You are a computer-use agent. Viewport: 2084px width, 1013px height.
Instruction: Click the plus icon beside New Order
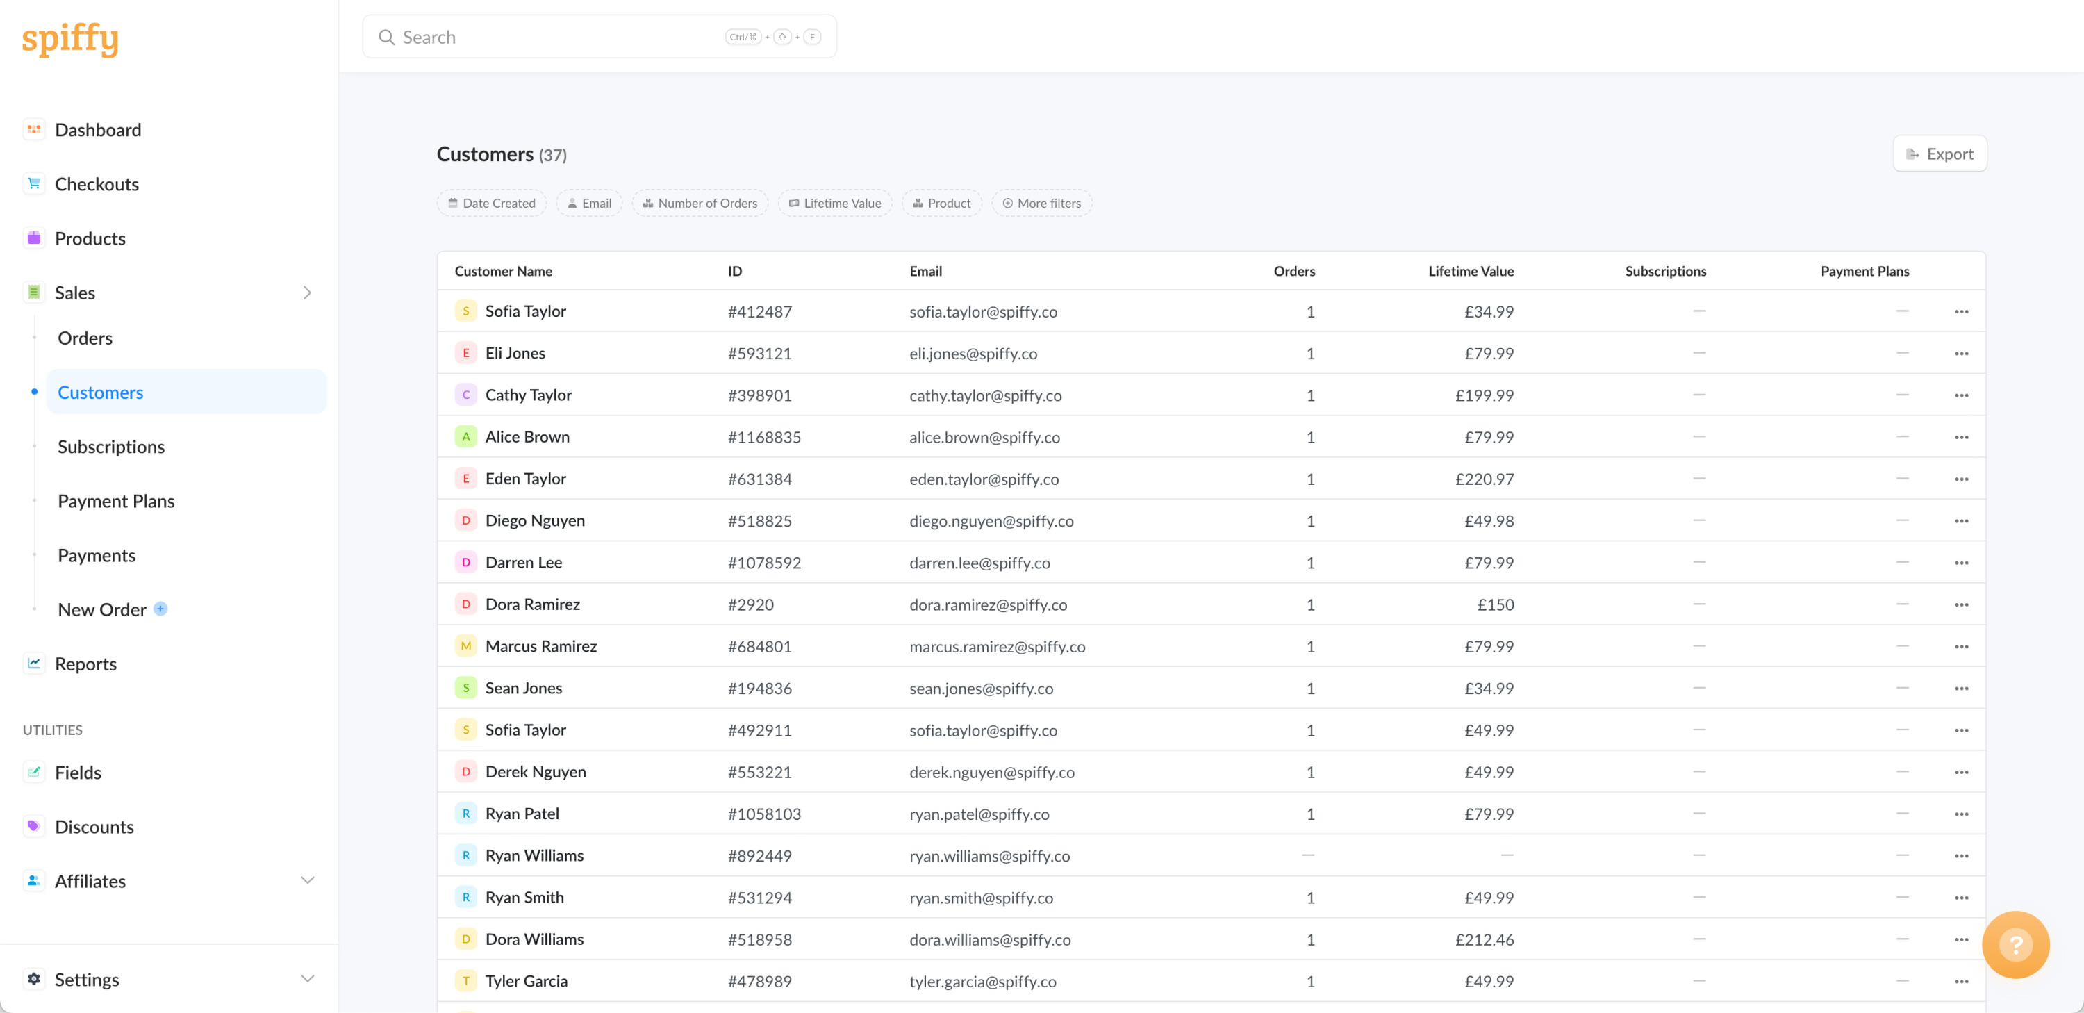(160, 609)
